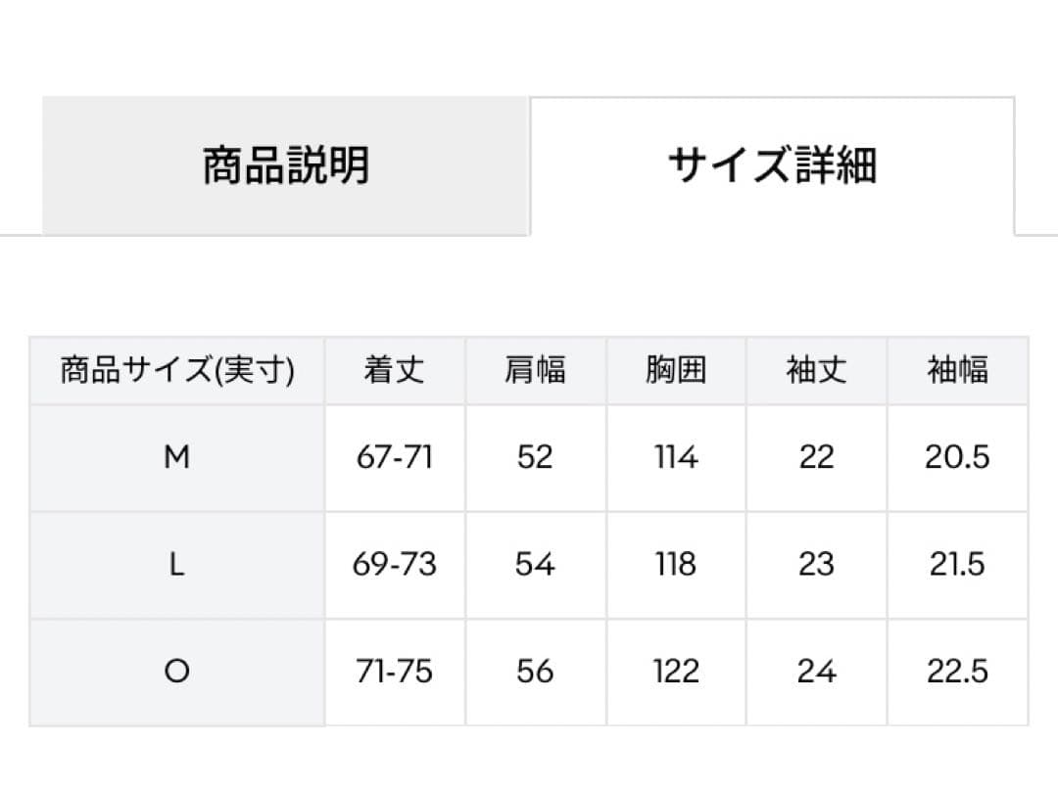Switch to the 商品説明 tab
This screenshot has width=1058, height=791.
[x=286, y=165]
